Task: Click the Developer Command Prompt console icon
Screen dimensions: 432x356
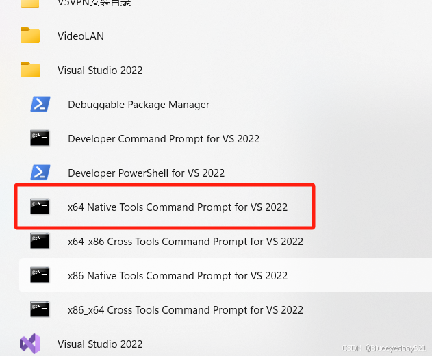Action: click(x=40, y=138)
